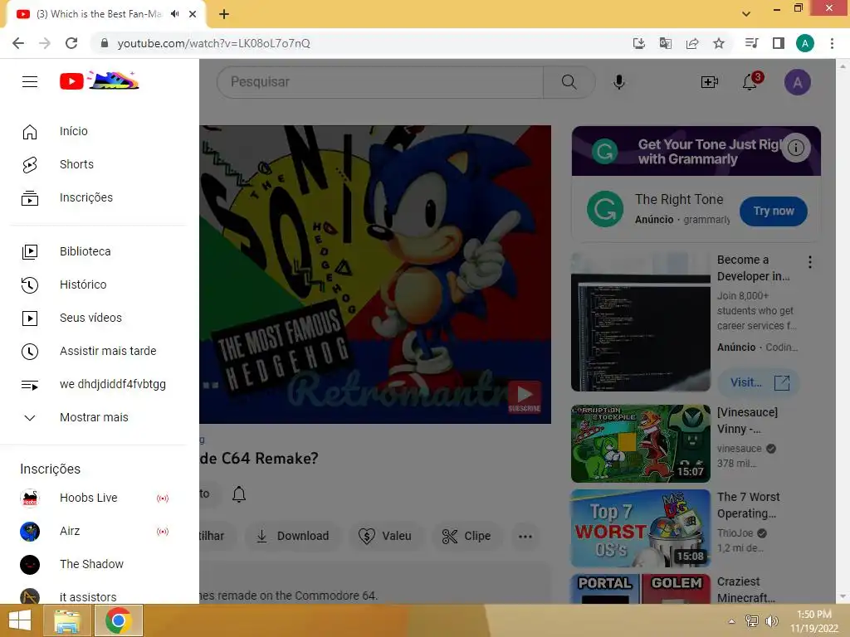Click the page scrollbar down arrow
This screenshot has height=637, width=850.
[843, 596]
